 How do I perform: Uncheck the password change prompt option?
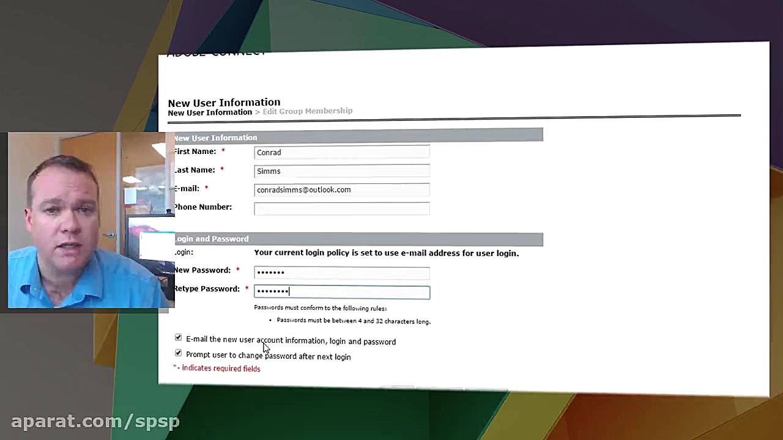pyautogui.click(x=178, y=353)
